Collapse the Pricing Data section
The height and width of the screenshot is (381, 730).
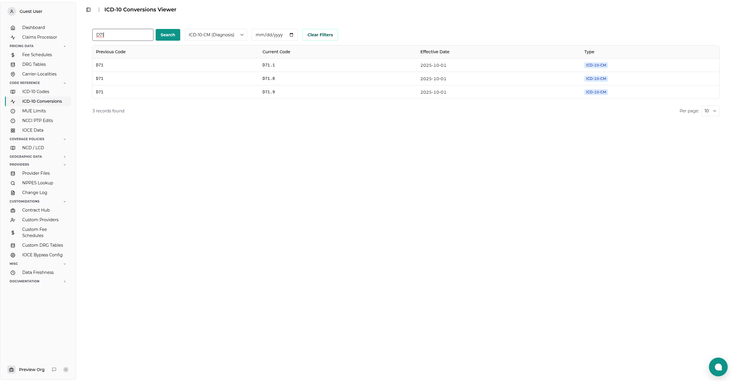[x=65, y=46]
